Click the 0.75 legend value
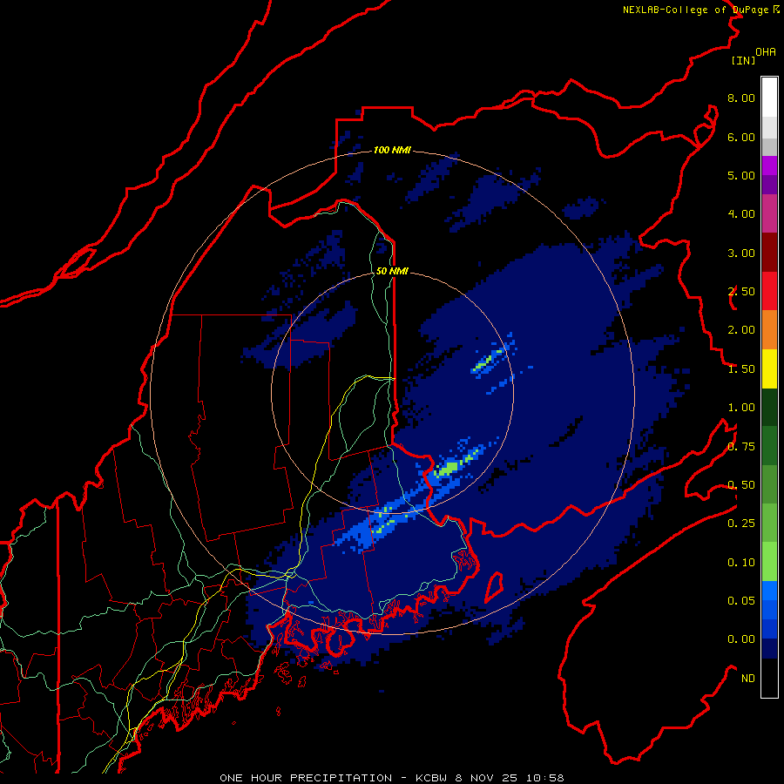Image resolution: width=784 pixels, height=784 pixels. click(x=741, y=447)
